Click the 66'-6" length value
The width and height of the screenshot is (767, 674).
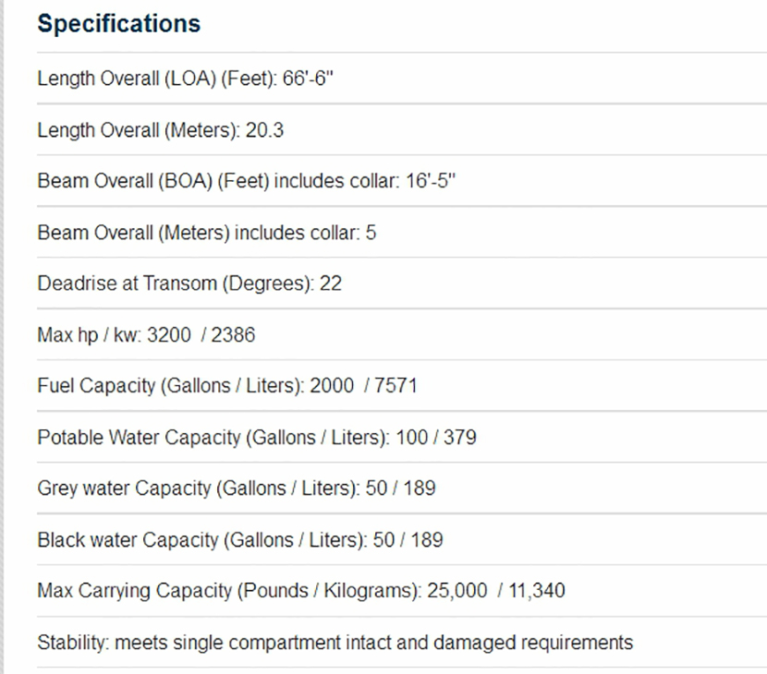(x=309, y=78)
